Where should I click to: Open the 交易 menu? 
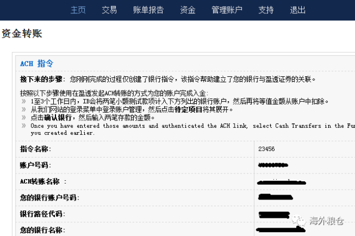coord(109,10)
